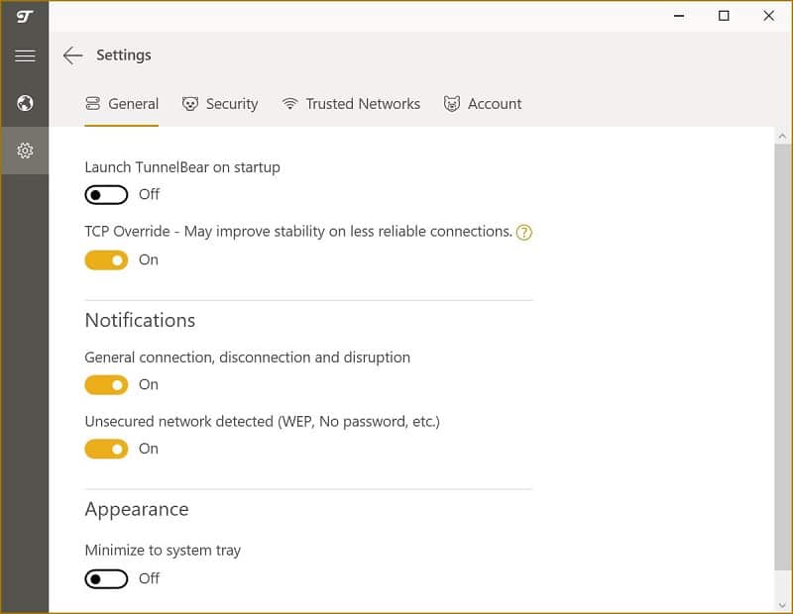Image resolution: width=793 pixels, height=614 pixels.
Task: Click the scrollbar up arrow
Action: coord(782,136)
